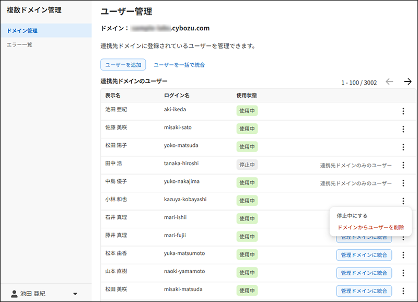Screen dimensions: 418x302
Task: Go to previous page of users
Action: pos(389,82)
